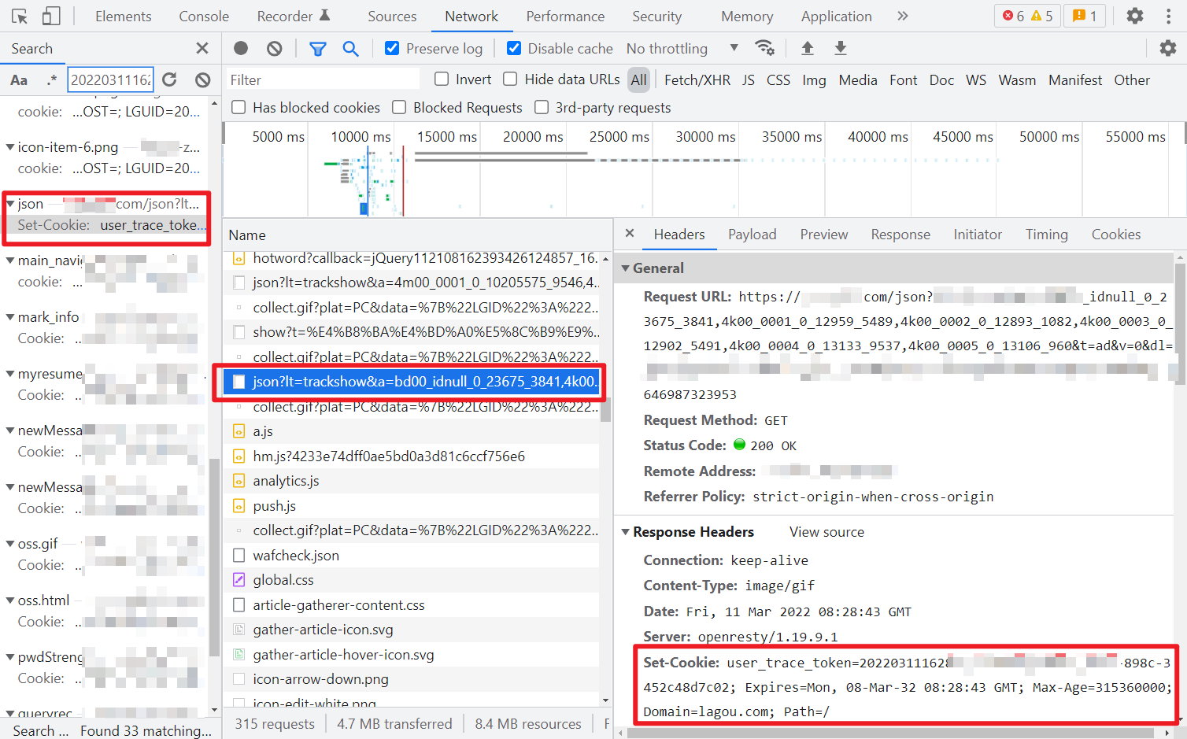This screenshot has height=739, width=1187.
Task: Click in the search query input box
Action: coord(110,79)
